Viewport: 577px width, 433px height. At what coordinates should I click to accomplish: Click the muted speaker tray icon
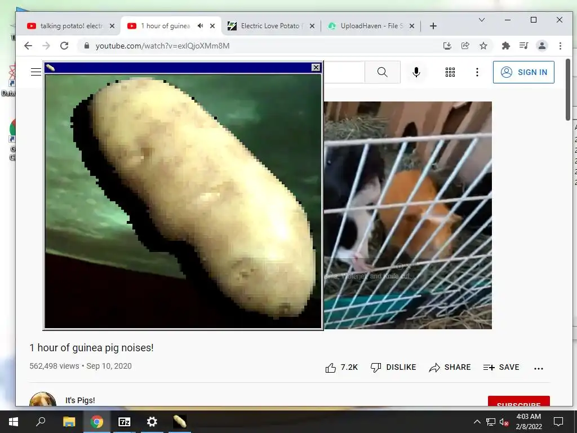(504, 422)
